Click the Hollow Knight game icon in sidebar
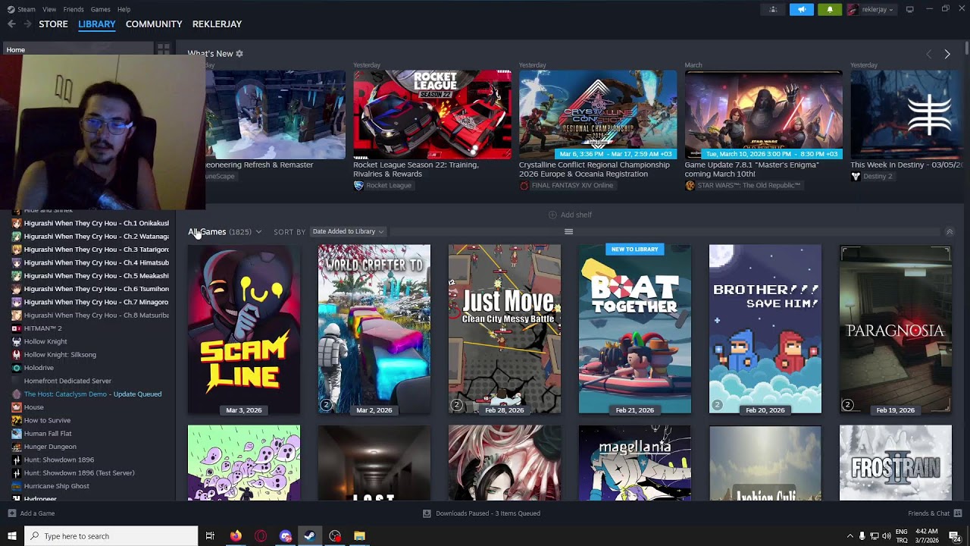Viewport: 970px width, 546px height. click(x=17, y=342)
